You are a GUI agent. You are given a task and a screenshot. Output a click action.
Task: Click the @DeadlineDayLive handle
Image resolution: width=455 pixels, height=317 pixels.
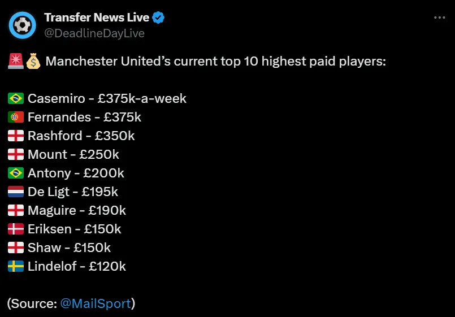tap(94, 33)
